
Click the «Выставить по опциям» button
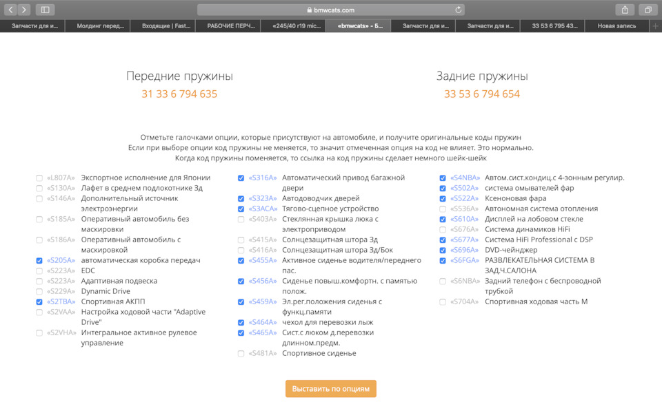330,388
